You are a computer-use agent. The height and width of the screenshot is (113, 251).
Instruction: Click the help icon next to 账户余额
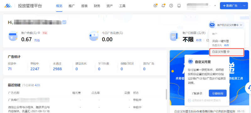(39, 33)
